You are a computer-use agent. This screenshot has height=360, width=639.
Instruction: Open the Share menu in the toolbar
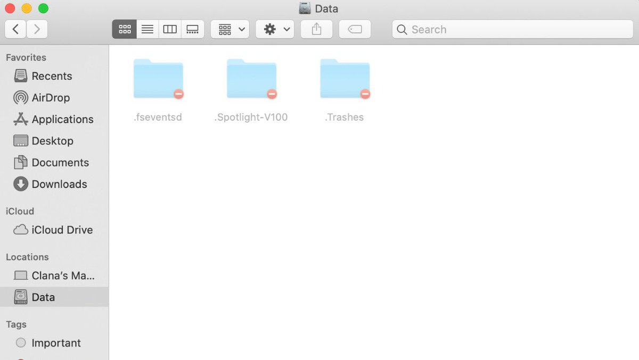(316, 29)
